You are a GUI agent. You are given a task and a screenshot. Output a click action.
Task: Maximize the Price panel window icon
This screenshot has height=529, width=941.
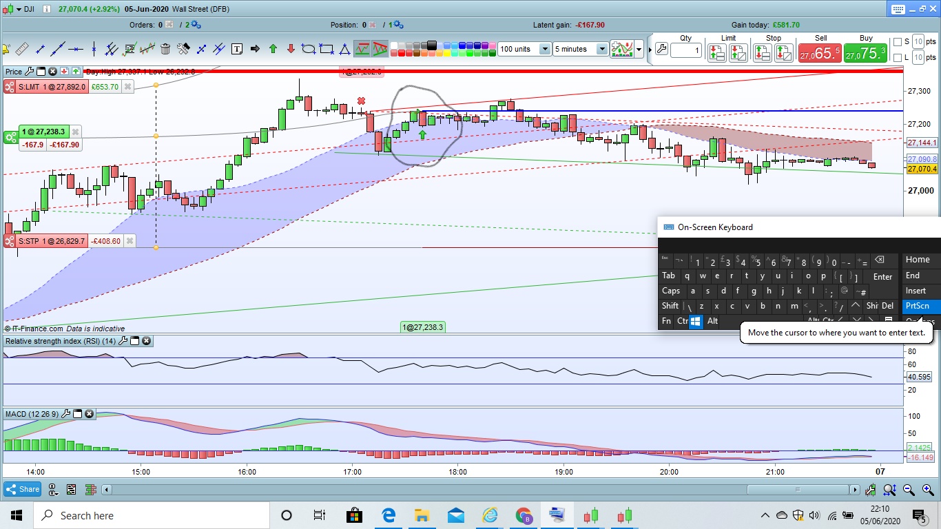(x=41, y=72)
